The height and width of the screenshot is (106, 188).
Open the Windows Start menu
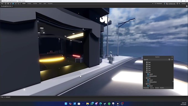coord(66,104)
